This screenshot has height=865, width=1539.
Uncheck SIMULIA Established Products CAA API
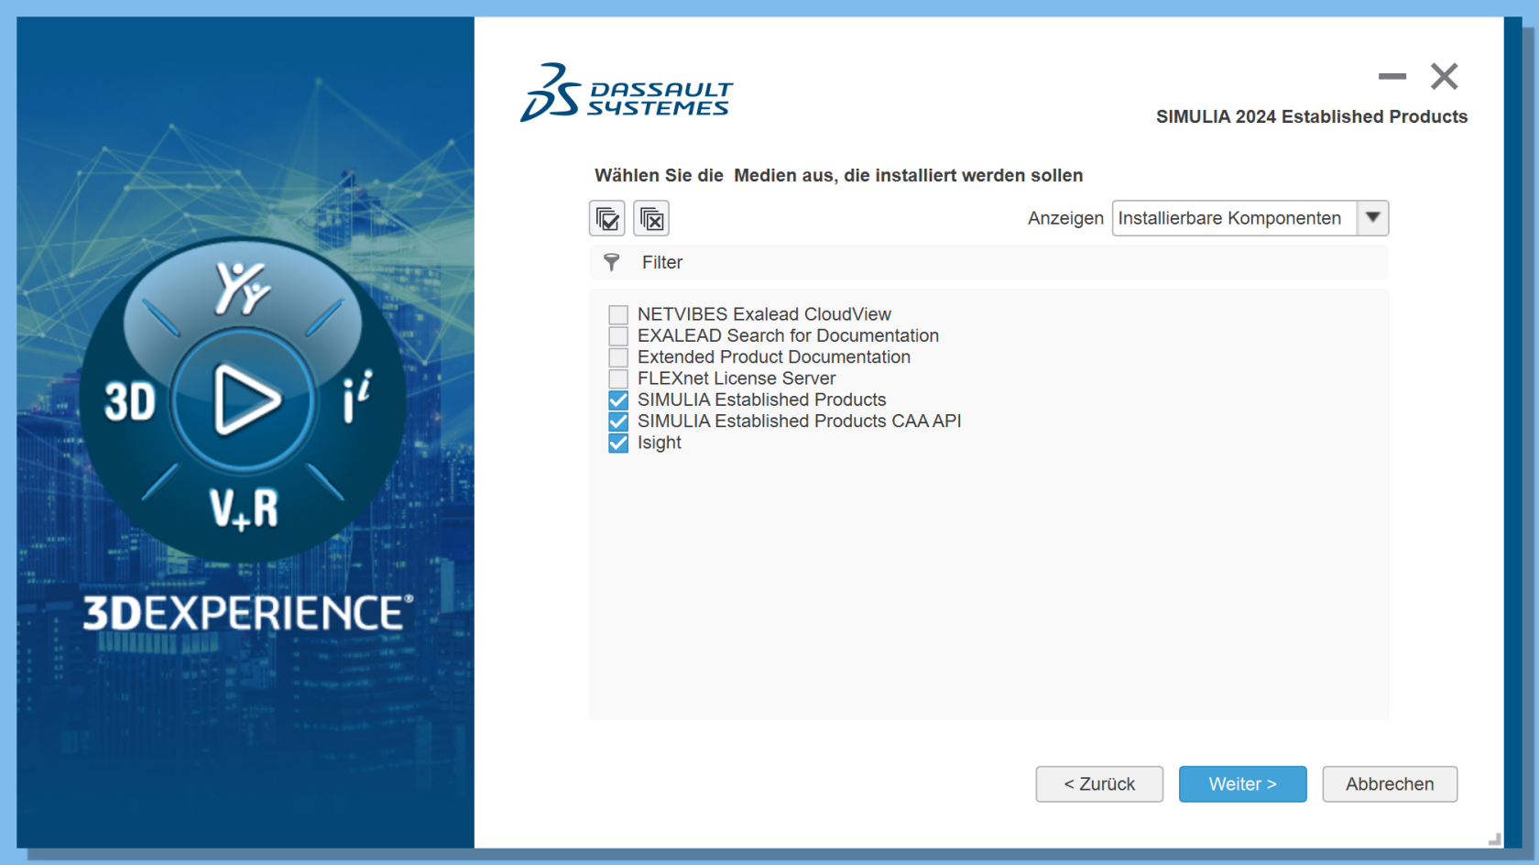618,422
